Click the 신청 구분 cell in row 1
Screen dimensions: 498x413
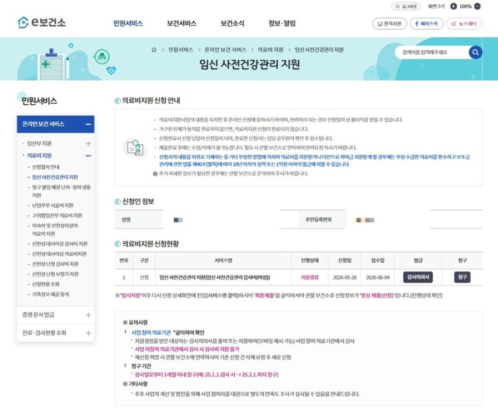coord(144,278)
